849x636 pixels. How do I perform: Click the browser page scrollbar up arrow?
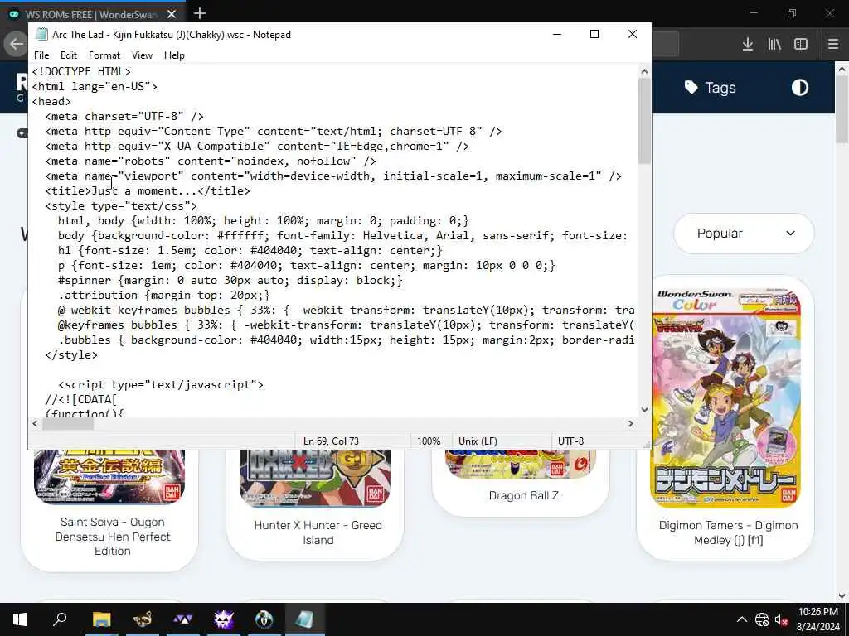point(842,70)
